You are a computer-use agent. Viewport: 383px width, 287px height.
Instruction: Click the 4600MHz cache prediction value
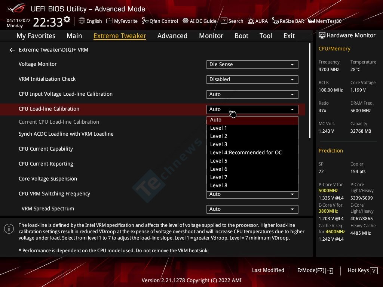(x=335, y=232)
